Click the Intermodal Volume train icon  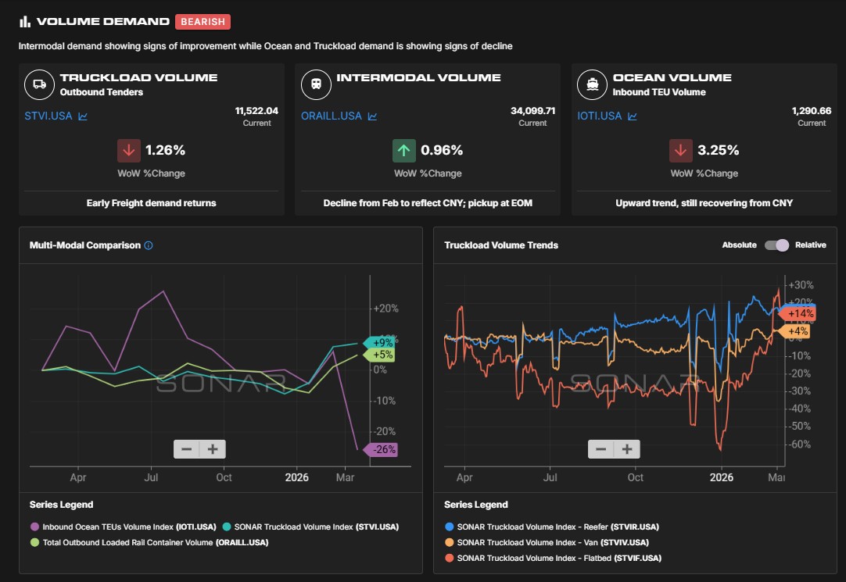coord(316,84)
